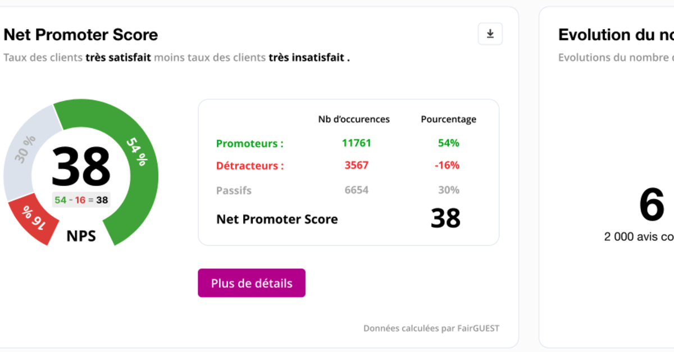
Task: Click the detractors count 3567
Action: point(357,166)
